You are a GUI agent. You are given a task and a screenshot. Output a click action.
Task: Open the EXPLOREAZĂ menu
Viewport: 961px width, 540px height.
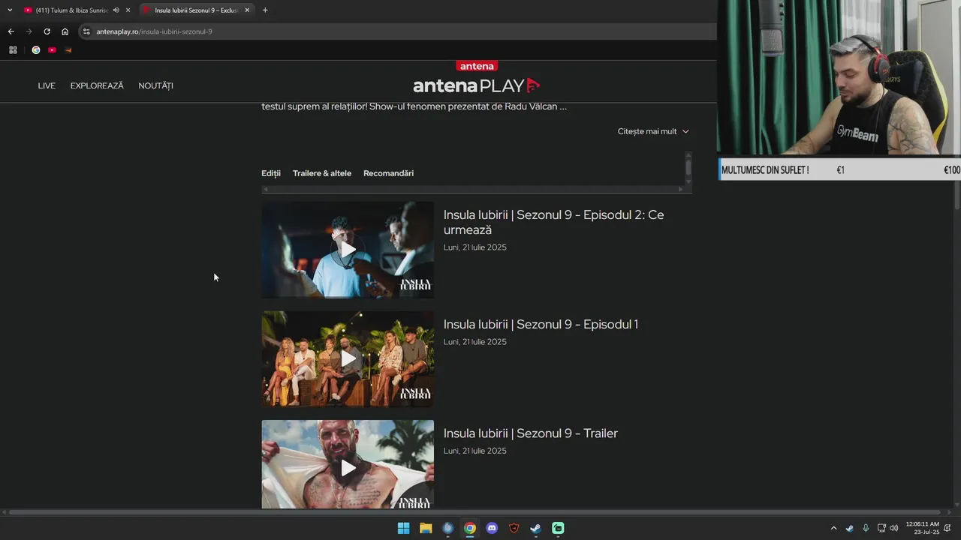tap(97, 85)
